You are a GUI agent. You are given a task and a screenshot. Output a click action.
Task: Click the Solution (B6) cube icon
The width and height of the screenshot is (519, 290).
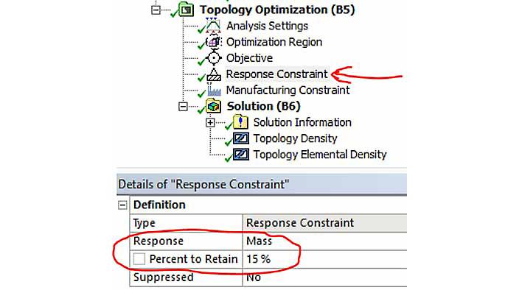point(214,106)
